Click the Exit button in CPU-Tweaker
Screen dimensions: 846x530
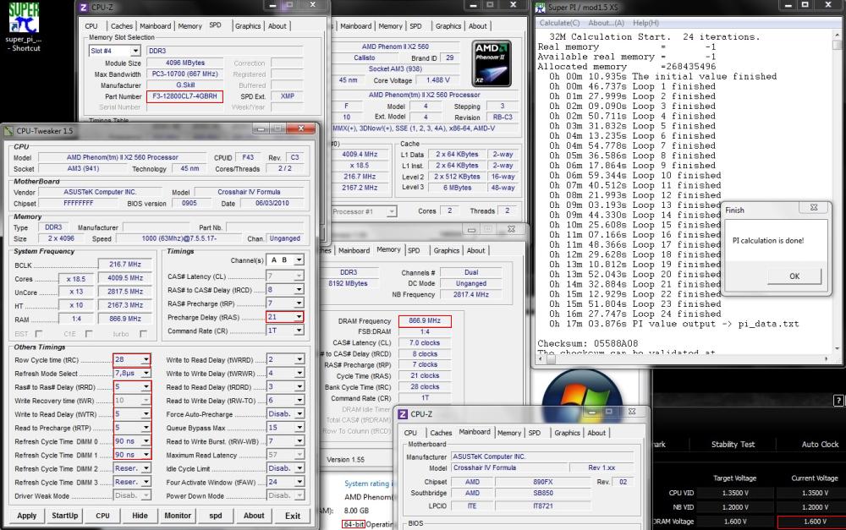point(293,516)
